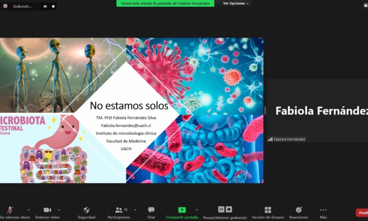
Task: Open the Seguridad shield icon
Action: pos(86,210)
